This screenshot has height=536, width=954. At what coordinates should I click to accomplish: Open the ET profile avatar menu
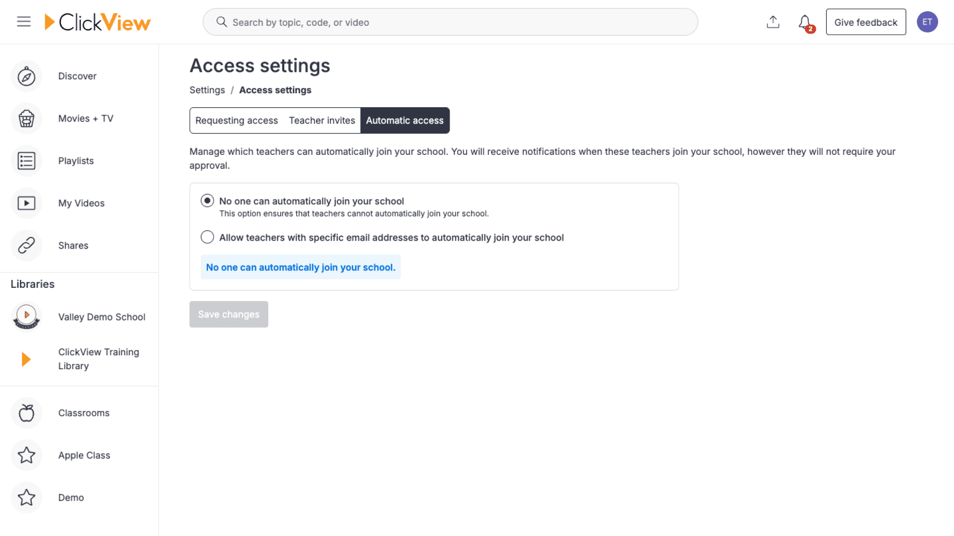(x=927, y=22)
